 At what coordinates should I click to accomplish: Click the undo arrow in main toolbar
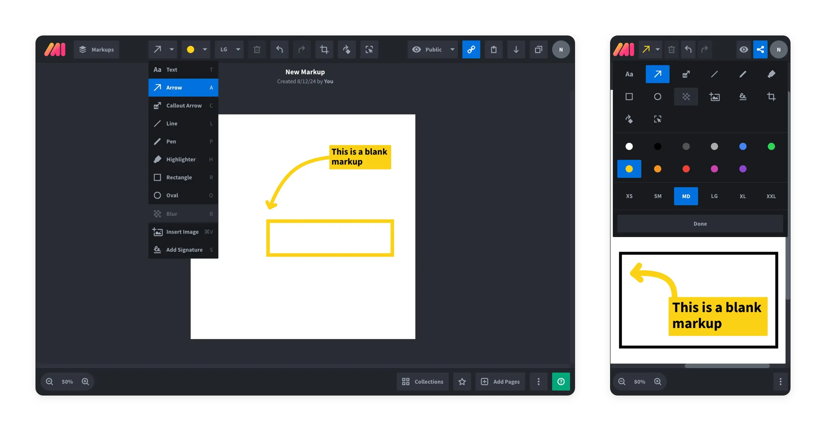(279, 49)
